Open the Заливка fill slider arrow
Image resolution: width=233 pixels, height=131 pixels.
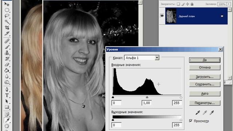[229, 4]
